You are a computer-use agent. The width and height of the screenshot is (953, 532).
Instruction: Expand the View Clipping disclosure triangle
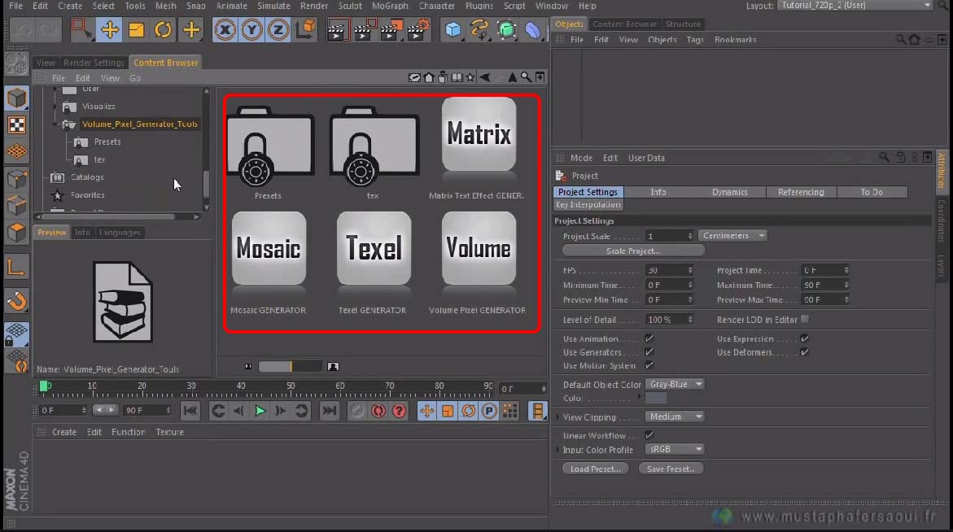click(558, 417)
